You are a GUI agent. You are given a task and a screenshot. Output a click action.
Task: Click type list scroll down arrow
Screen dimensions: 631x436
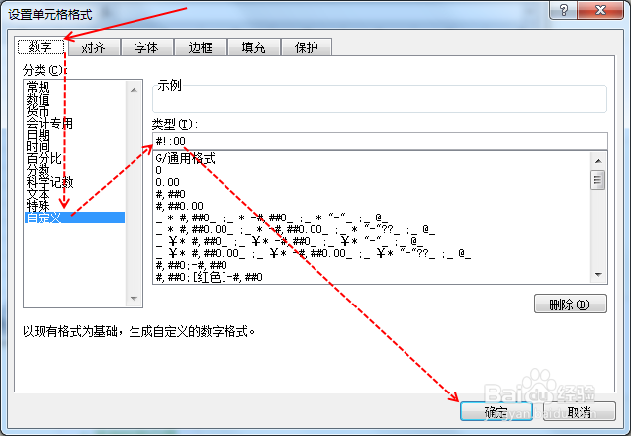pyautogui.click(x=598, y=275)
